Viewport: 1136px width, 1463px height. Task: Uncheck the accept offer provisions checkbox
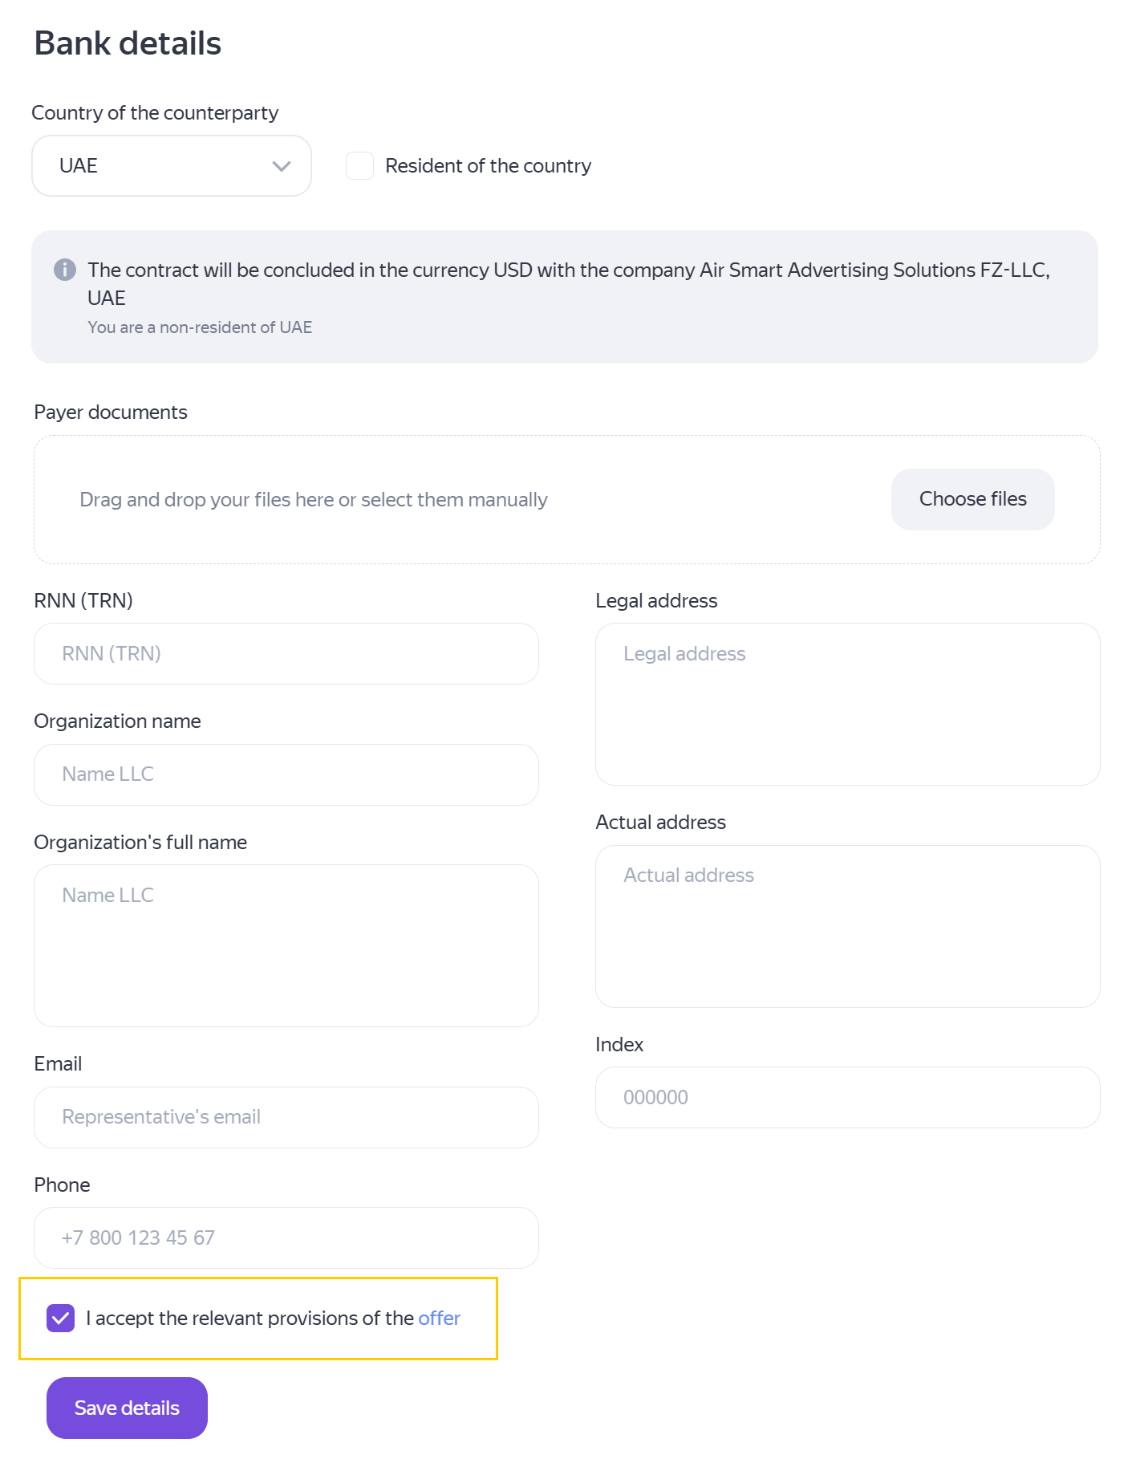61,1318
